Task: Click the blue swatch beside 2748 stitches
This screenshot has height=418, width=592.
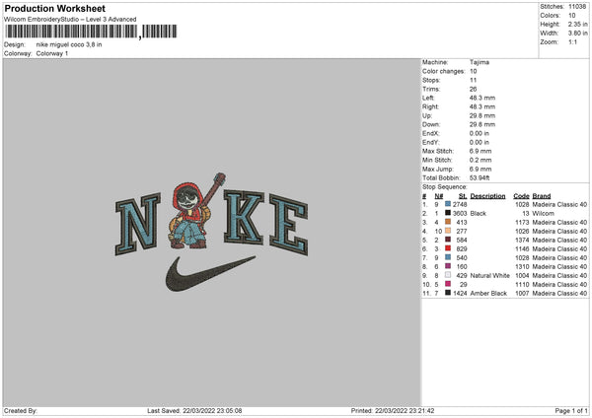Action: tap(448, 204)
